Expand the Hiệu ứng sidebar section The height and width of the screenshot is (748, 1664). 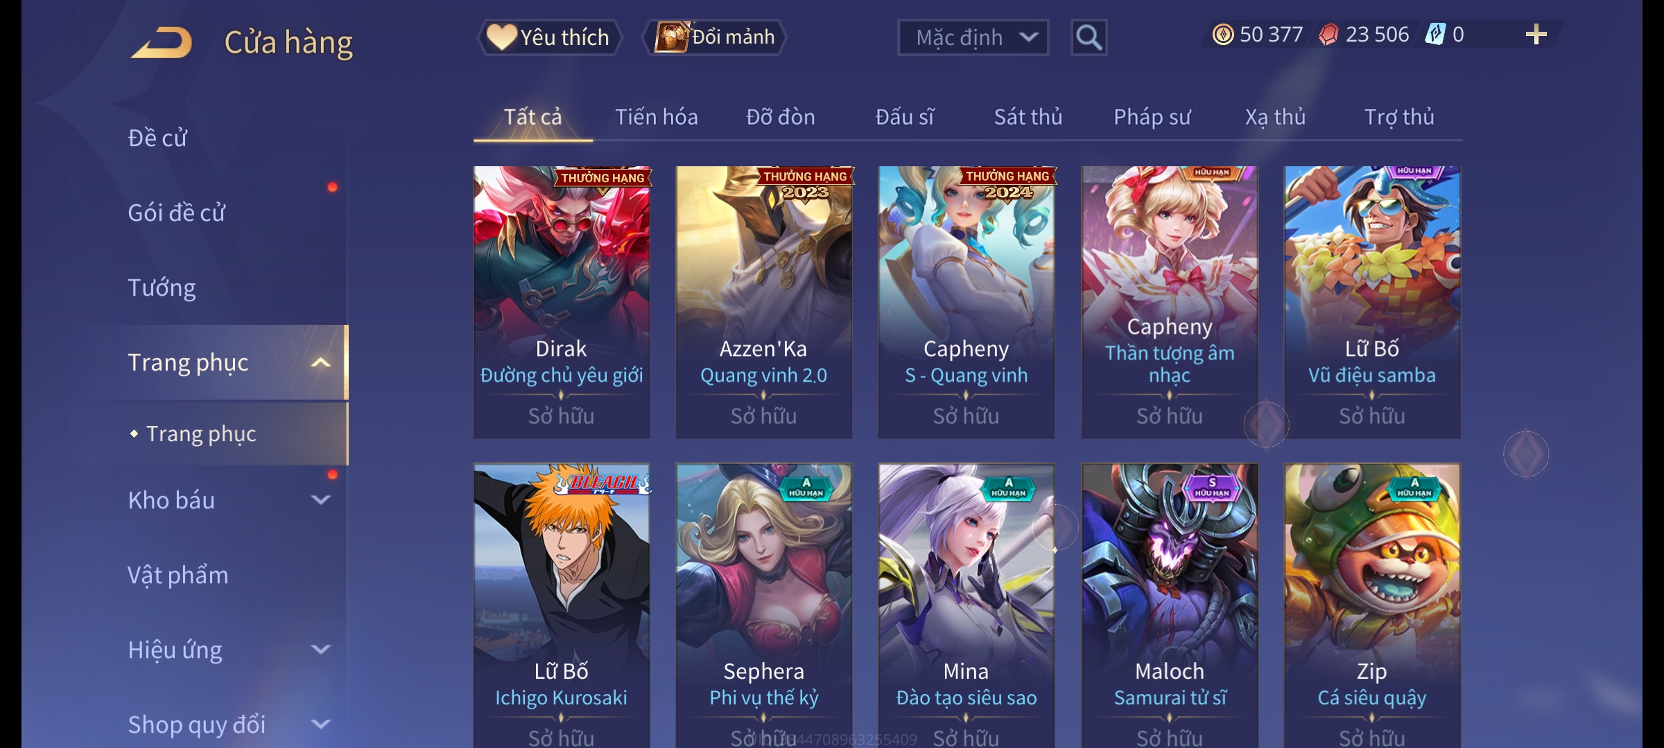click(x=320, y=650)
